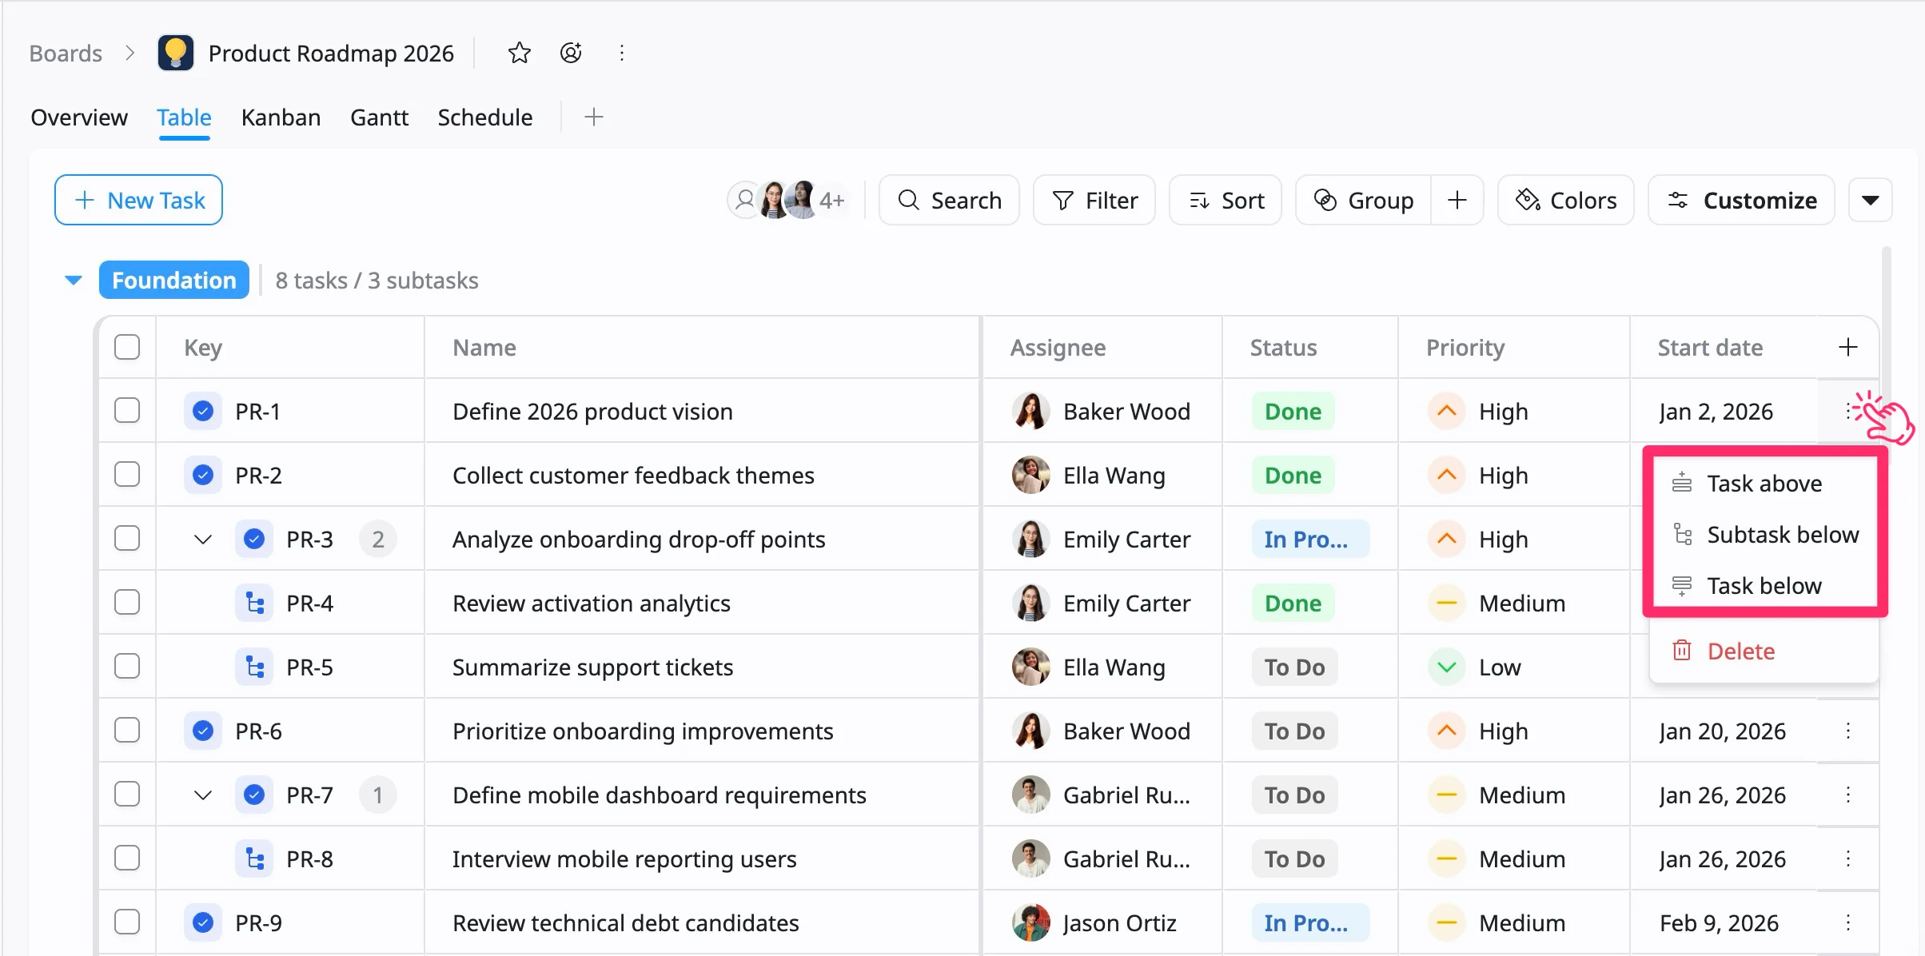Open row menu for PR-7
This screenshot has height=956, width=1925.
1848,795
